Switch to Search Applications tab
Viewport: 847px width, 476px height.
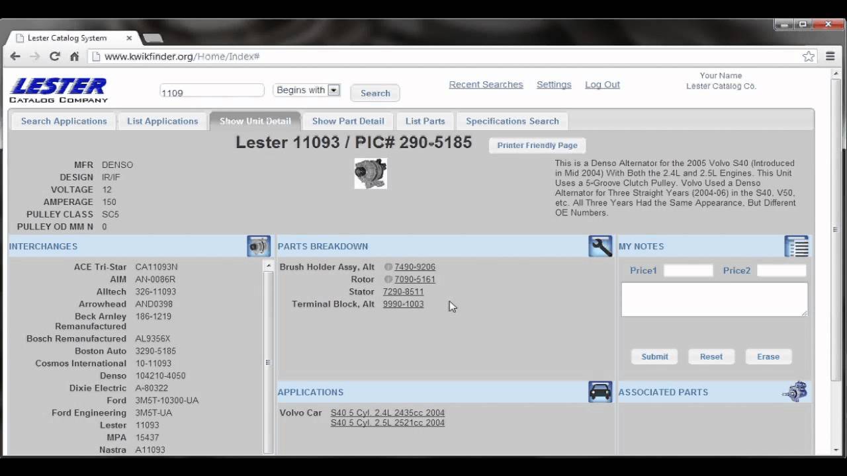tap(64, 121)
